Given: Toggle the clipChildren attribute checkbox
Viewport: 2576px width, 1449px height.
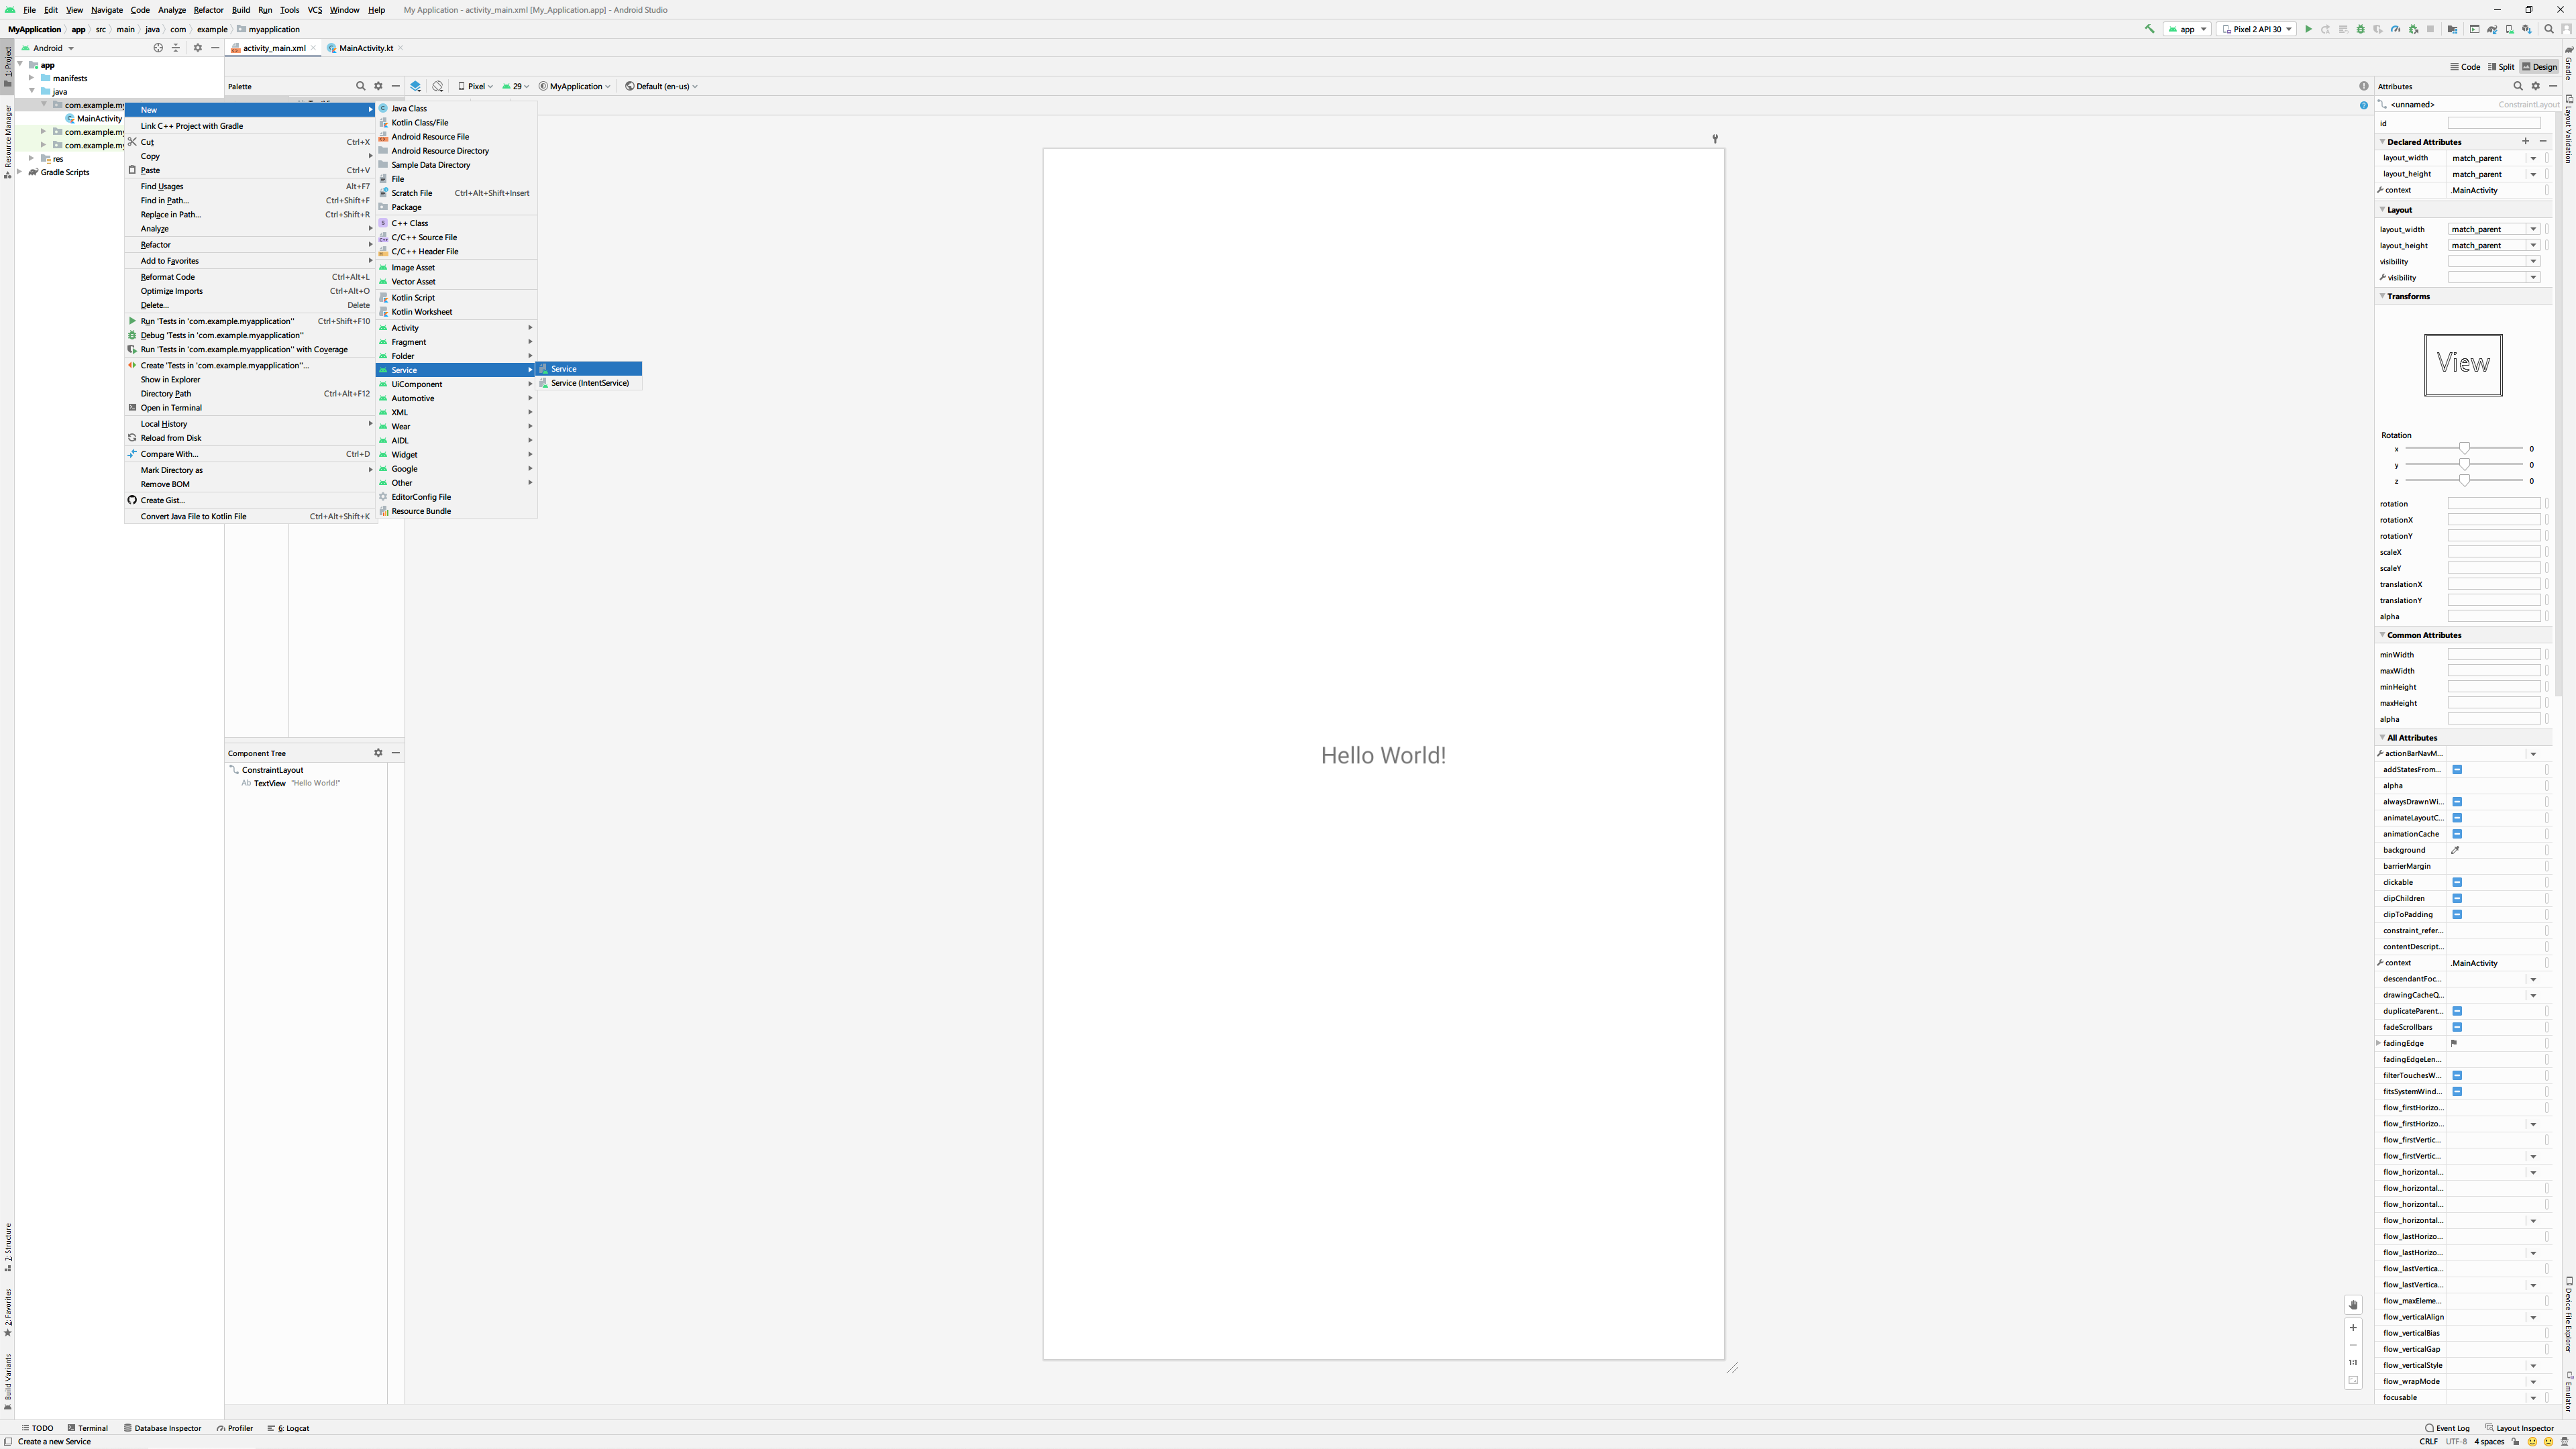Looking at the screenshot, I should (2457, 898).
